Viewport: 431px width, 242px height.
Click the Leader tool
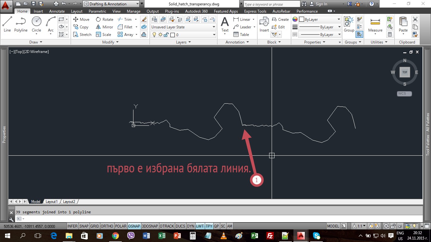(242, 27)
